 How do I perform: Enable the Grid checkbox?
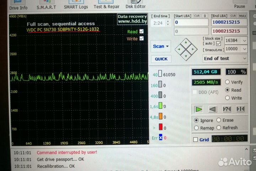click(195, 139)
